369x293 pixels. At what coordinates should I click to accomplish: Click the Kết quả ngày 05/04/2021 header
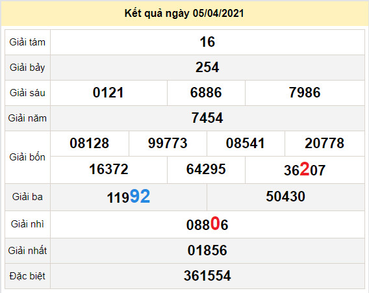pos(184,14)
